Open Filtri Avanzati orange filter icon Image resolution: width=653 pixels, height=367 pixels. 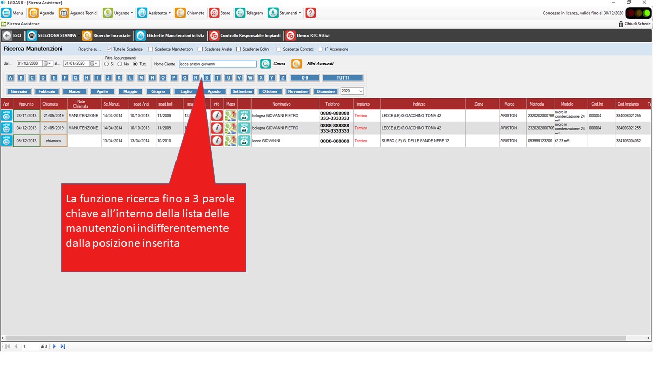296,64
